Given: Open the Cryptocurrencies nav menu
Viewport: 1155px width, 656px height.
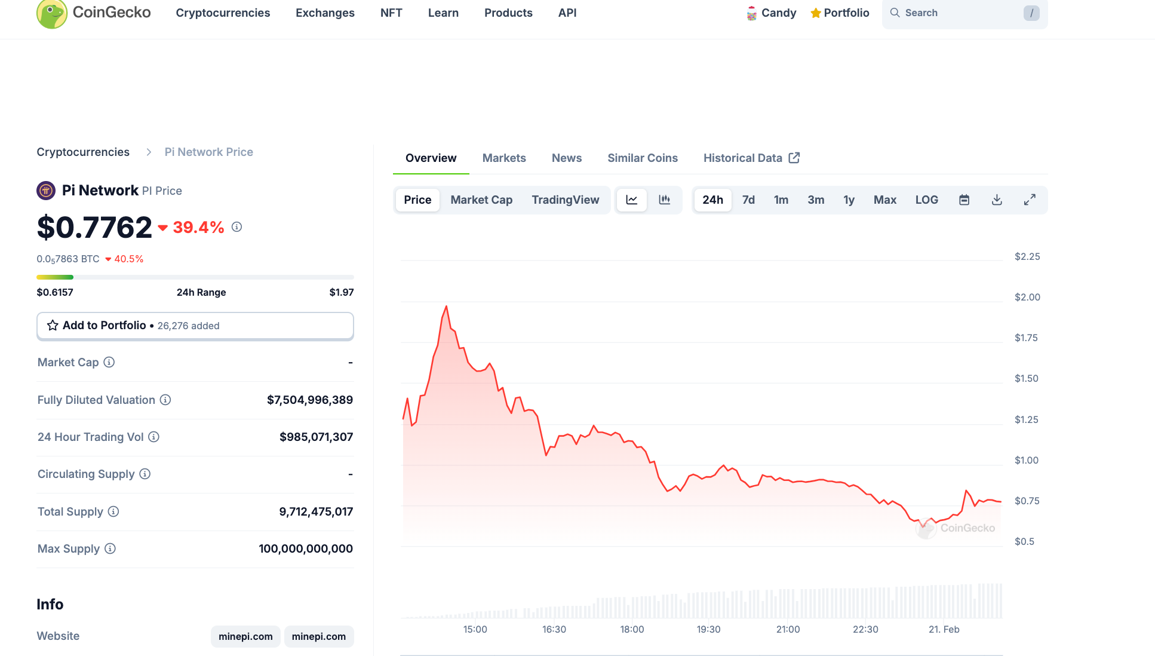Looking at the screenshot, I should [223, 13].
